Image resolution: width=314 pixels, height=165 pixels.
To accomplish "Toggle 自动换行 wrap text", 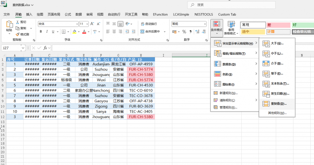I will (149, 24).
